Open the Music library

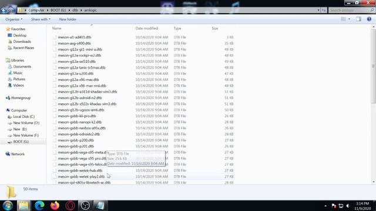(18, 73)
